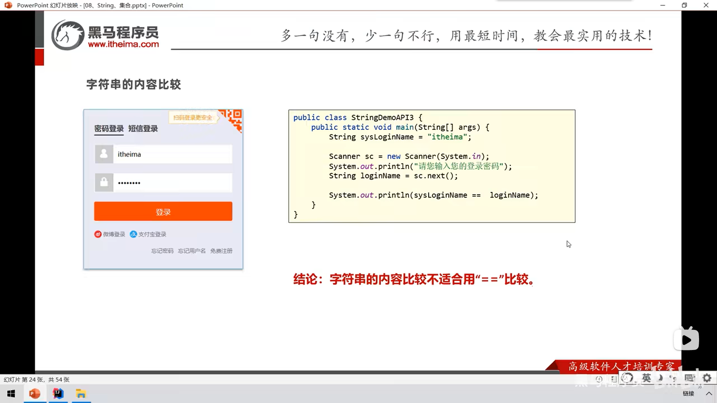Click the 忘记密码 link

[162, 251]
